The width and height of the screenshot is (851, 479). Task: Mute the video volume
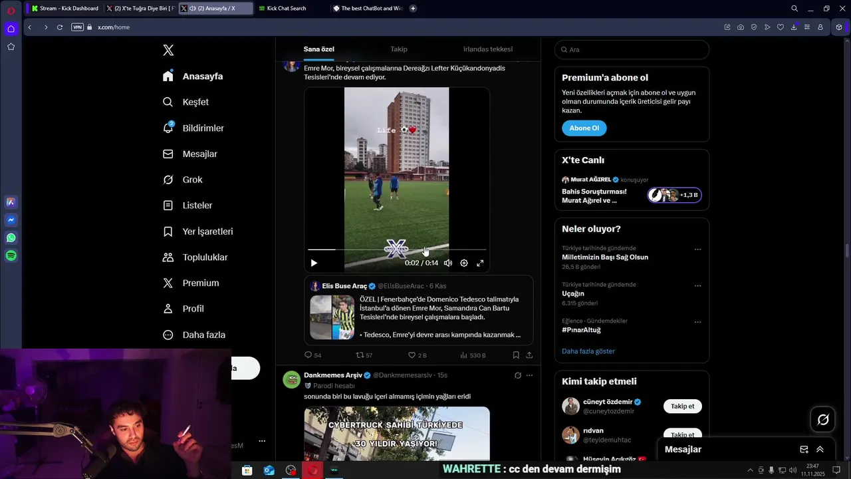(x=448, y=263)
